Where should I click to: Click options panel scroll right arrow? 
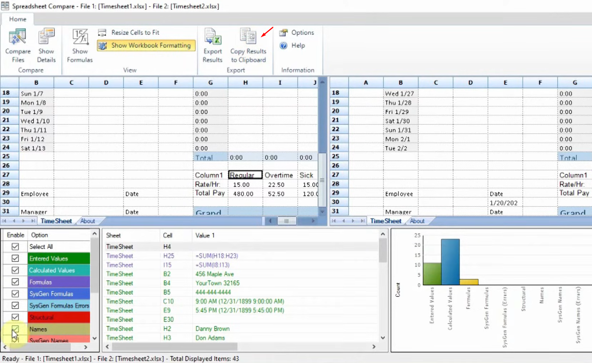point(86,347)
